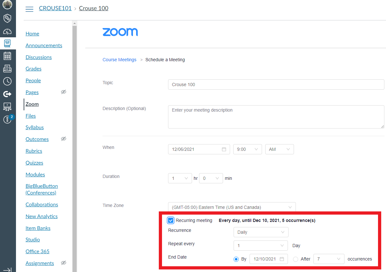Uncheck the Recurring meeting checkbox
The width and height of the screenshot is (386, 272).
171,220
